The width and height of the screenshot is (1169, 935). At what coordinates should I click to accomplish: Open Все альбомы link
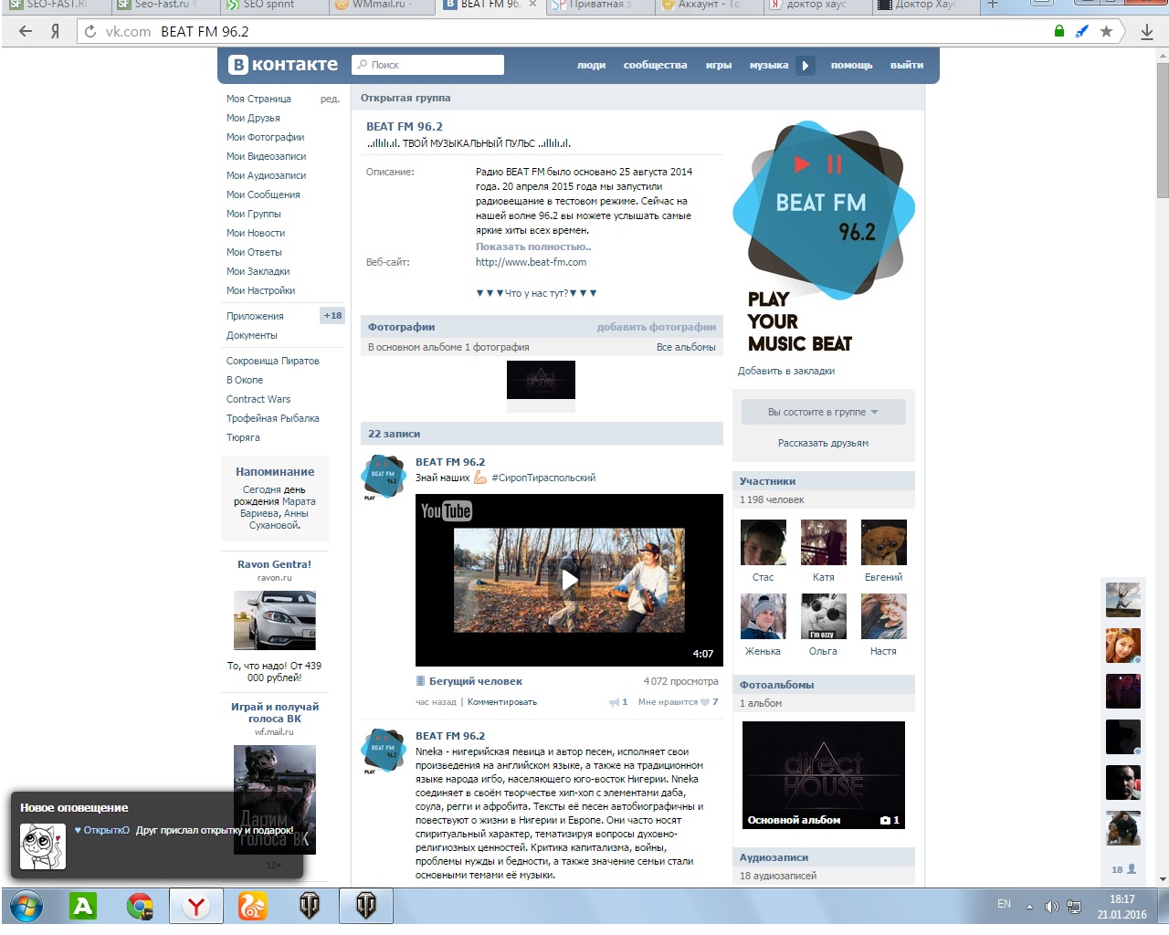tap(686, 347)
